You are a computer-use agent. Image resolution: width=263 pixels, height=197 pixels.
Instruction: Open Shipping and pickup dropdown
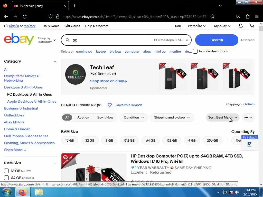pos(172,117)
